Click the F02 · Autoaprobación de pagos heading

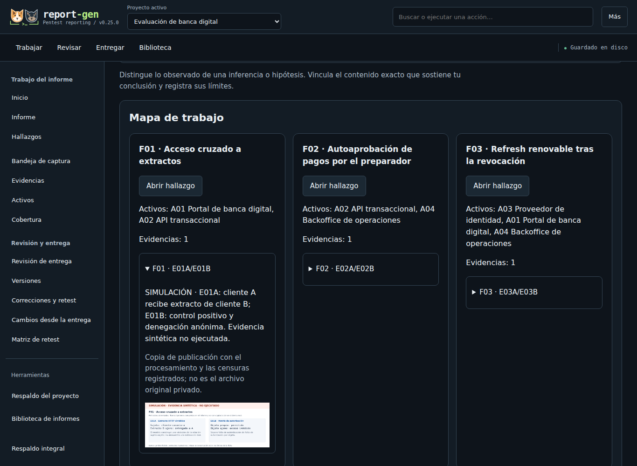click(x=357, y=155)
